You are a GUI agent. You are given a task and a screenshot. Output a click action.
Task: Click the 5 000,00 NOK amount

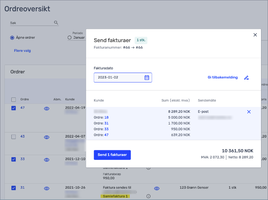click(x=179, y=118)
